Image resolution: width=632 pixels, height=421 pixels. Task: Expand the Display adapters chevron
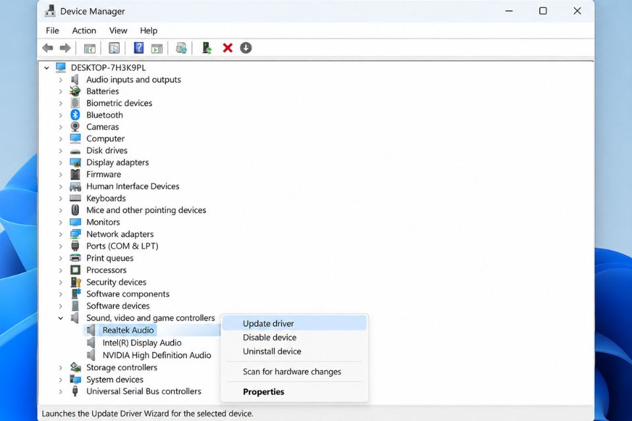[x=61, y=162]
